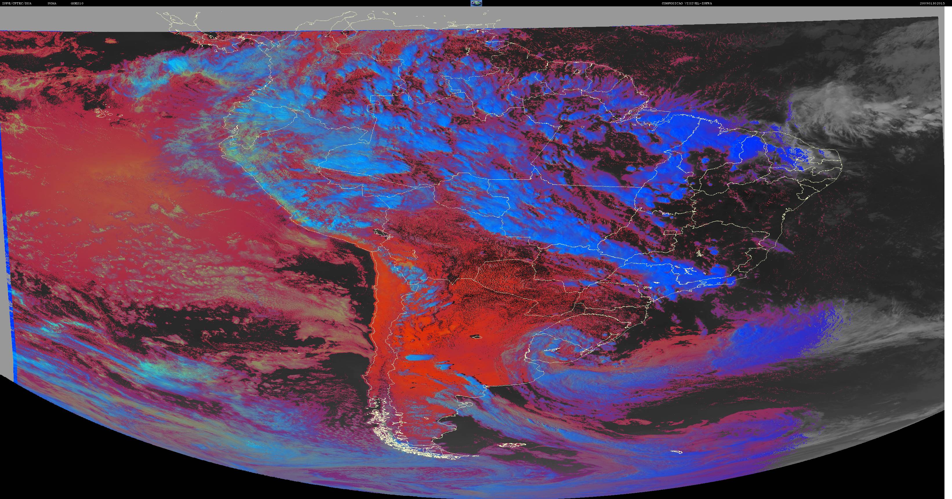The height and width of the screenshot is (499, 952).
Task: Select the GOES10 satellite label
Action: [77, 3]
